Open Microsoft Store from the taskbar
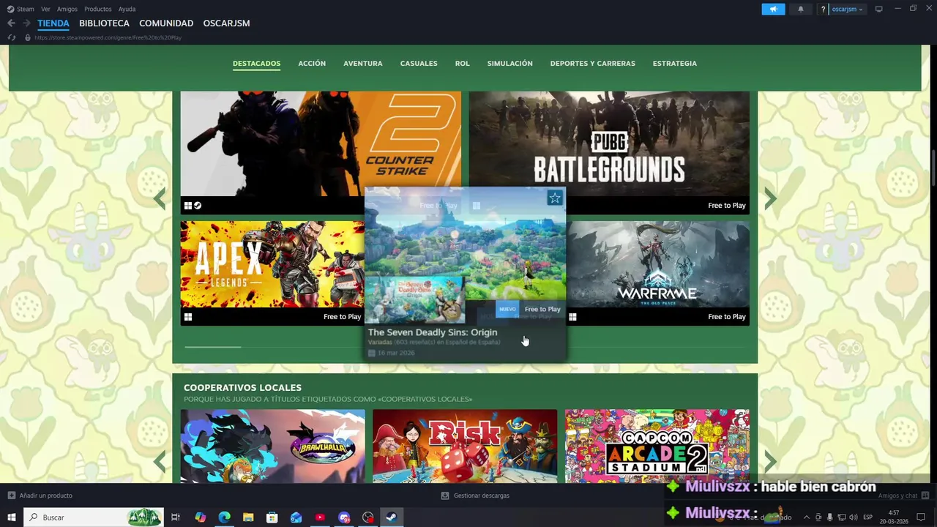Viewport: 937px width, 527px height. pos(272,517)
